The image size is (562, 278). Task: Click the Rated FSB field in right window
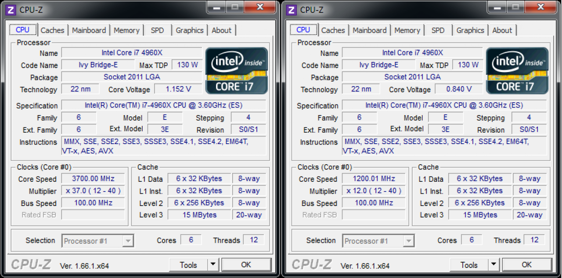click(374, 215)
